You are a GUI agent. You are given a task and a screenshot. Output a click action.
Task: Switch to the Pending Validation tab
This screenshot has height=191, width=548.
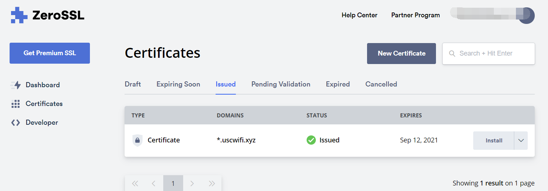[x=281, y=84]
